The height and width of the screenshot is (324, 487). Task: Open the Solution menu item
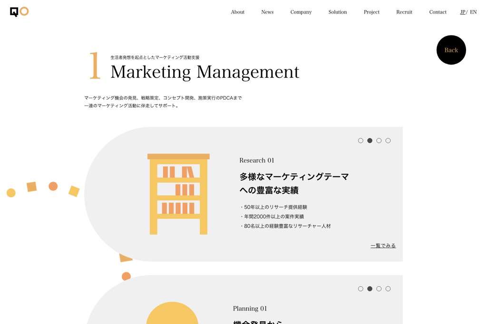(338, 12)
